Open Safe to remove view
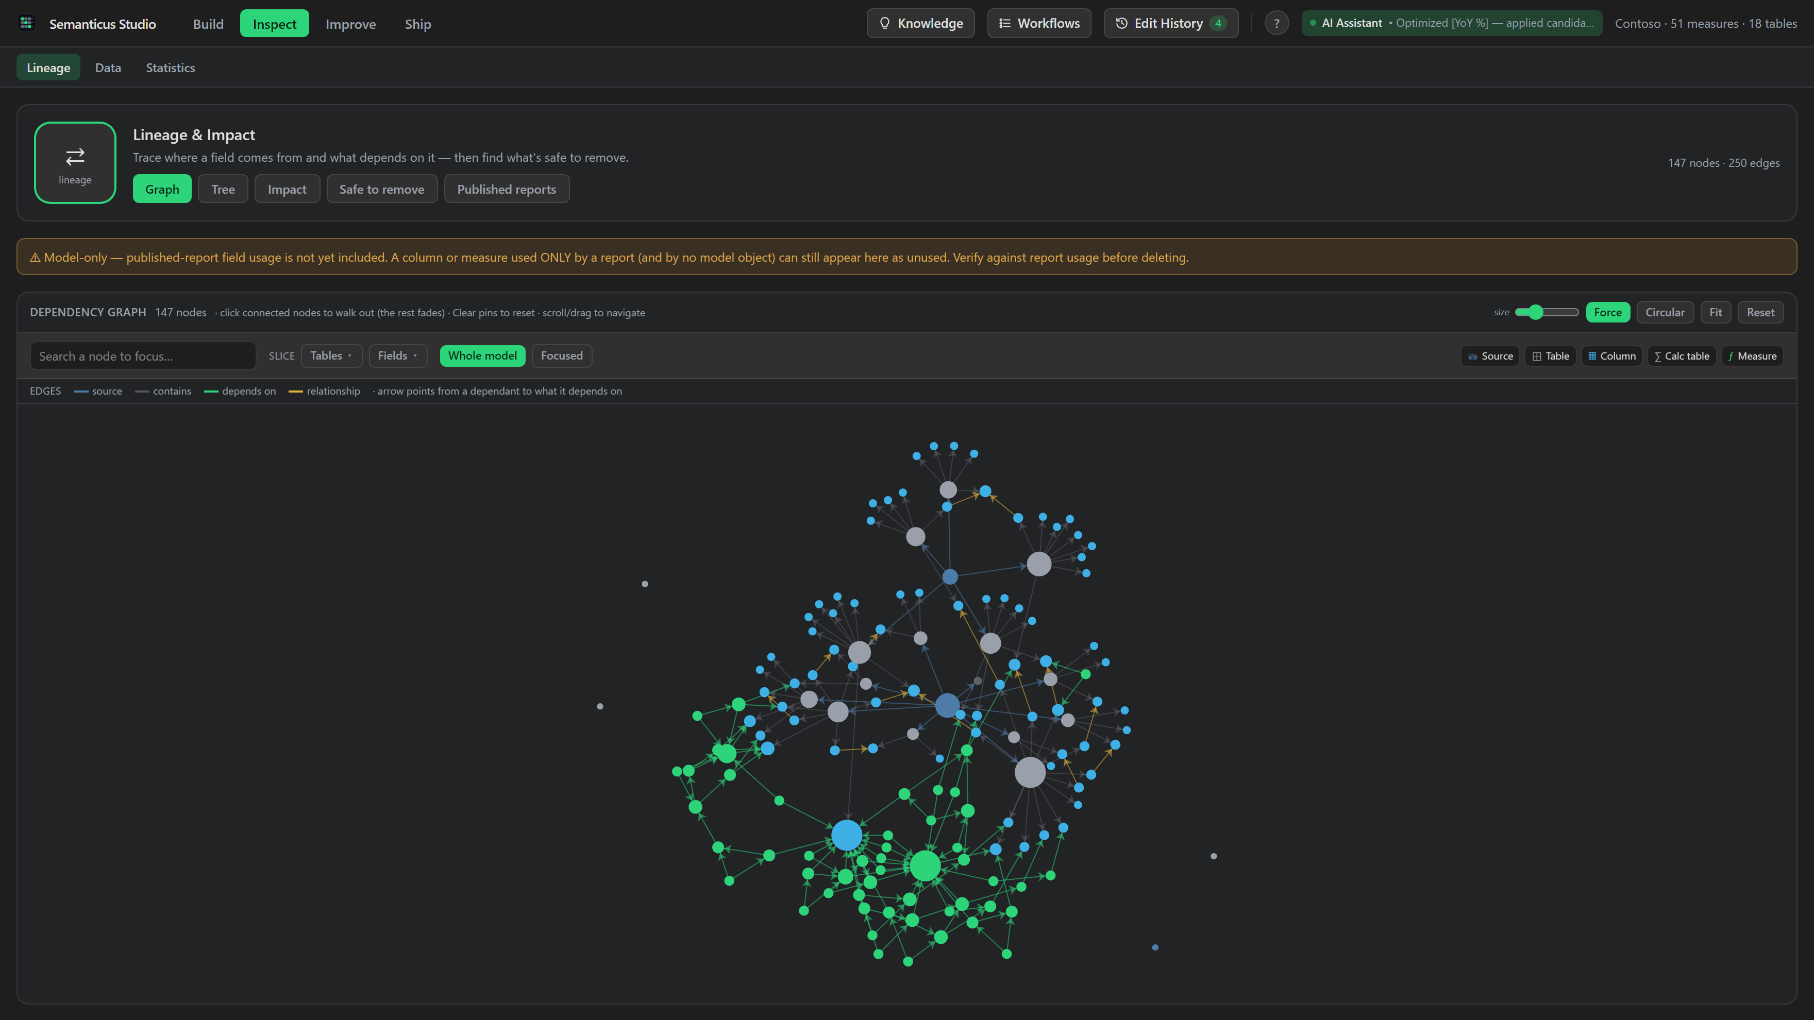The width and height of the screenshot is (1814, 1020). tap(382, 189)
